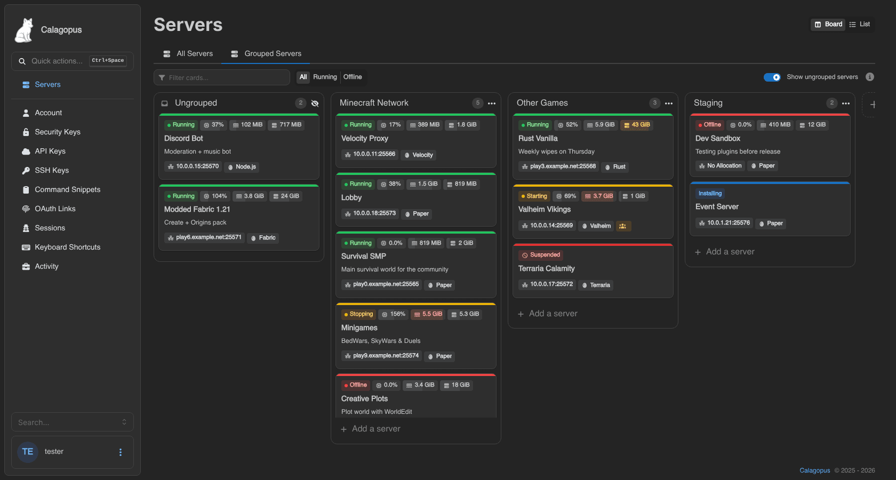The width and height of the screenshot is (896, 480).
Task: Click the info icon beside Show ungrouped servers
Action: tap(870, 77)
